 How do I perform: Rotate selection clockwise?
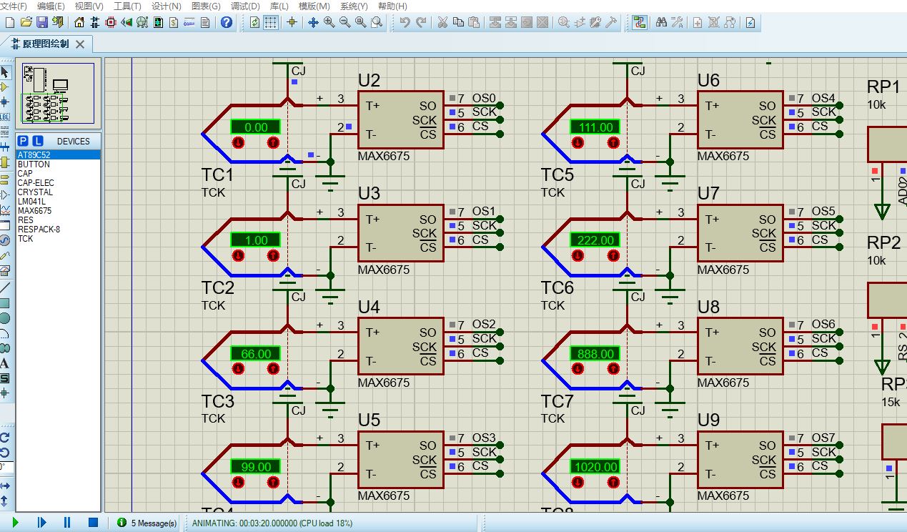(x=5, y=438)
